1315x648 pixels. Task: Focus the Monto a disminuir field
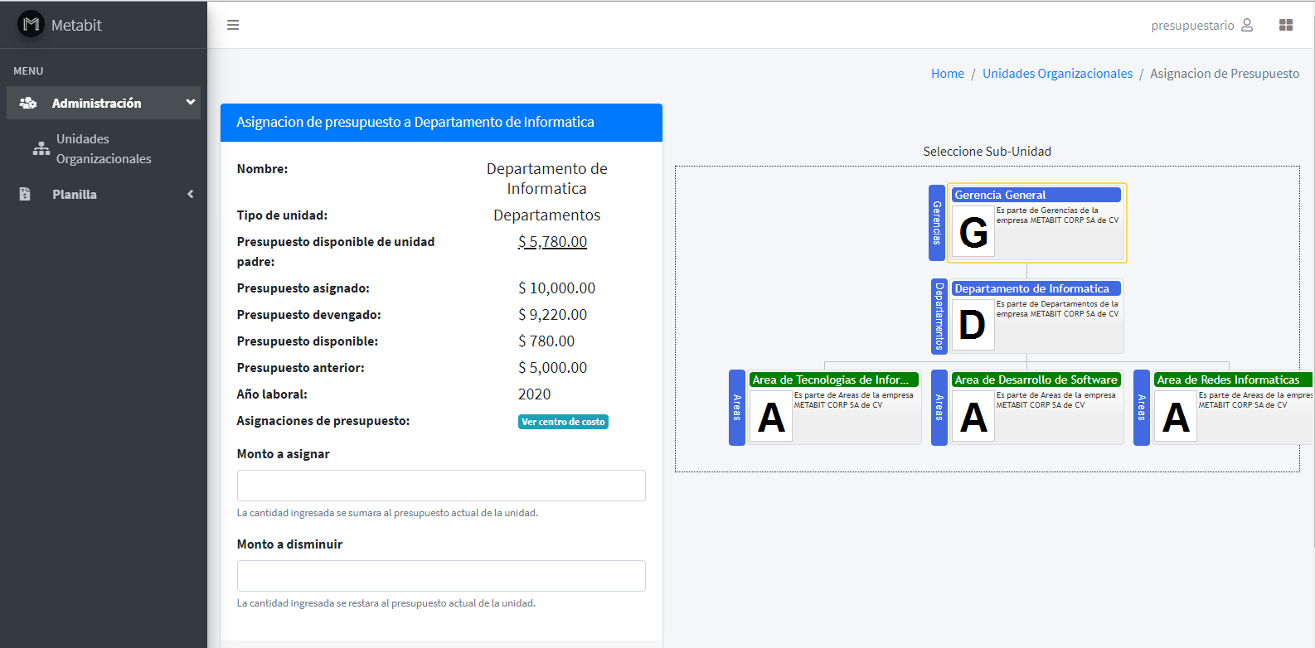point(441,576)
